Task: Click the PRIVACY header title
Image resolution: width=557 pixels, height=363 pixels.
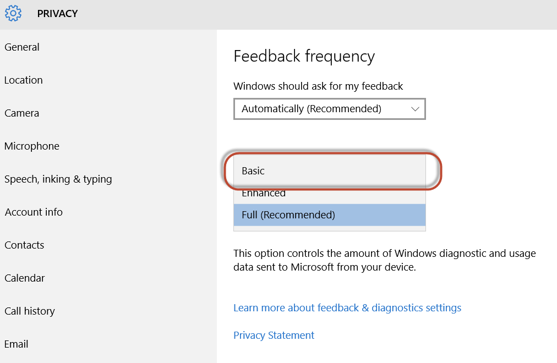Action: [57, 14]
